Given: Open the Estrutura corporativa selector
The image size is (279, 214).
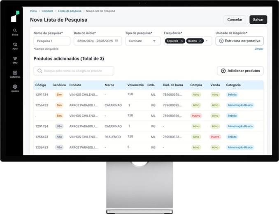Looking at the screenshot, I should pyautogui.click(x=239, y=41).
